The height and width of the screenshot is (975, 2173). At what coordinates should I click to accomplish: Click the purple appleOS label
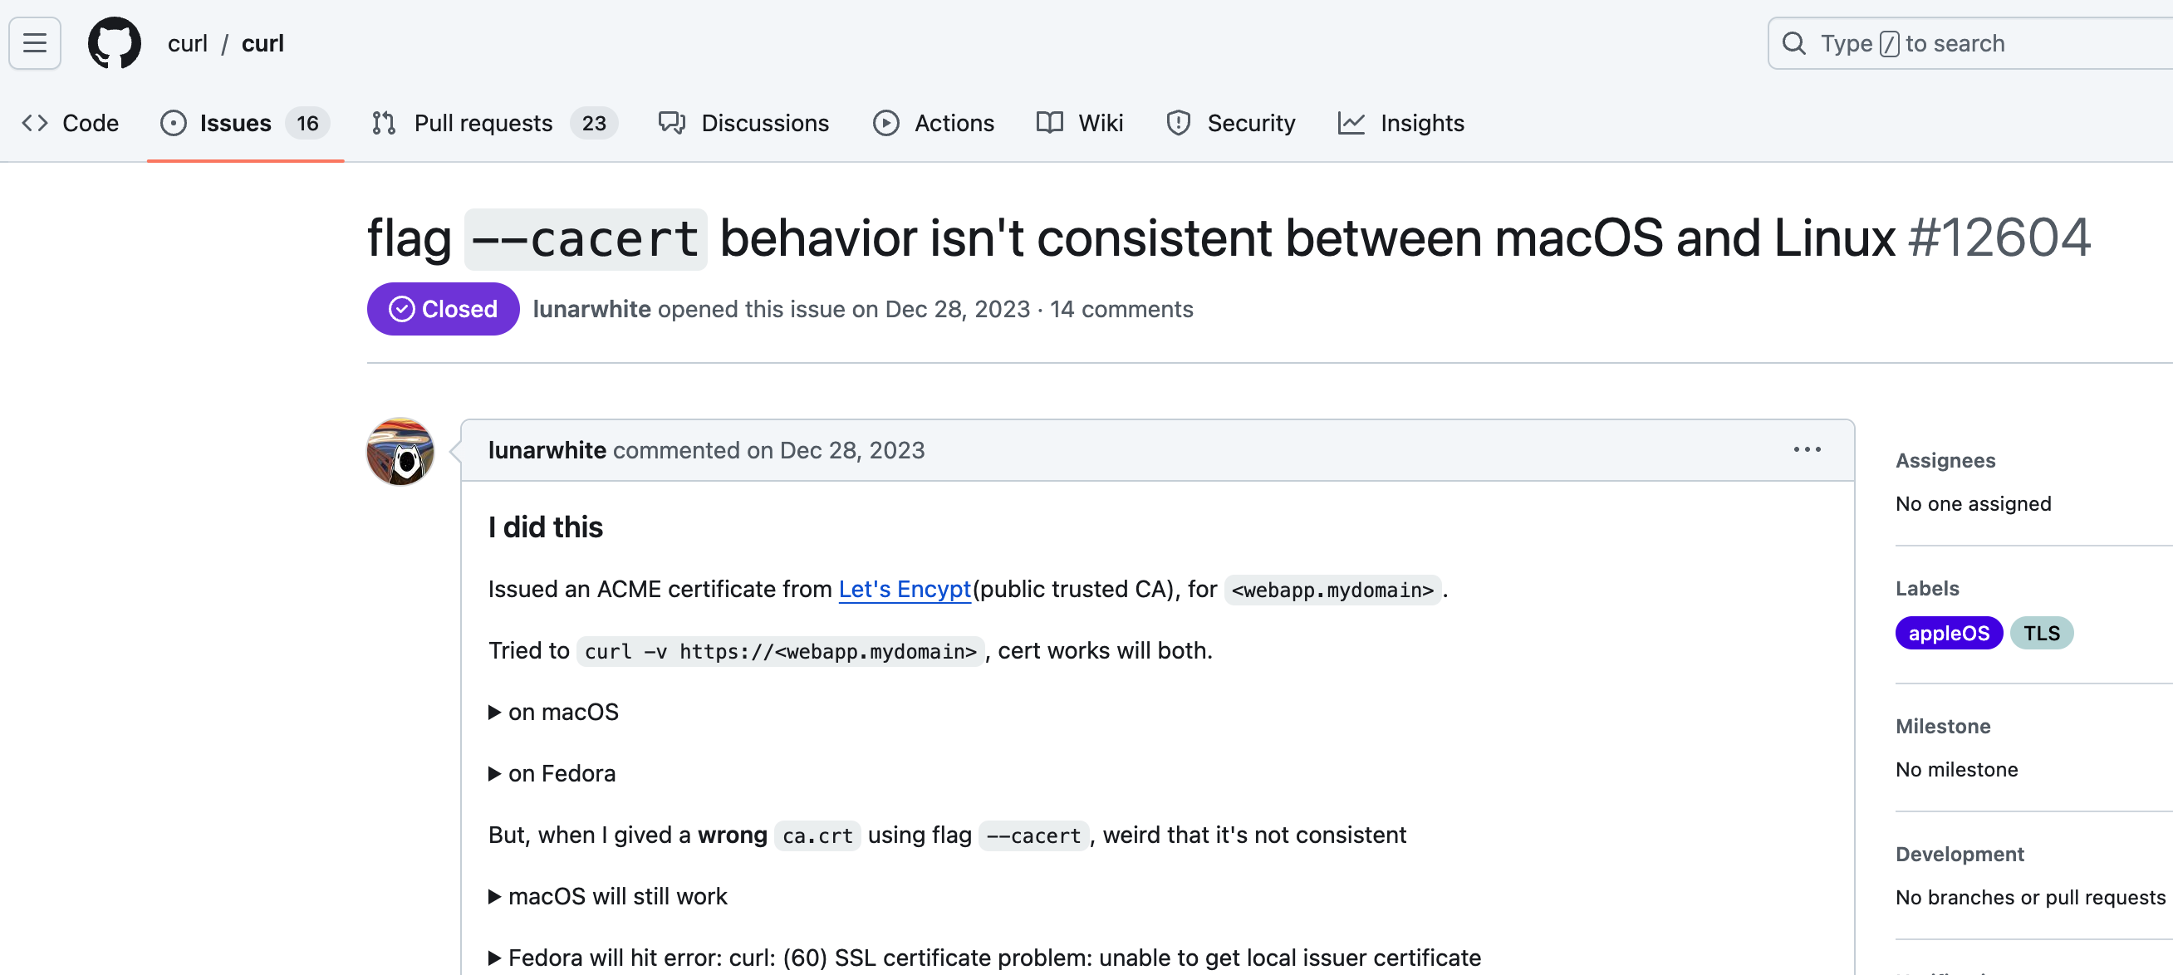[1948, 634]
